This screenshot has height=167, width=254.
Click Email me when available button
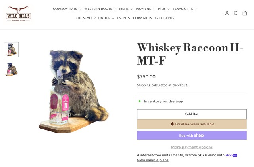click(x=192, y=124)
